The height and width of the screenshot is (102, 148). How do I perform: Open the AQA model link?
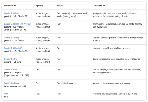tap(6, 94)
